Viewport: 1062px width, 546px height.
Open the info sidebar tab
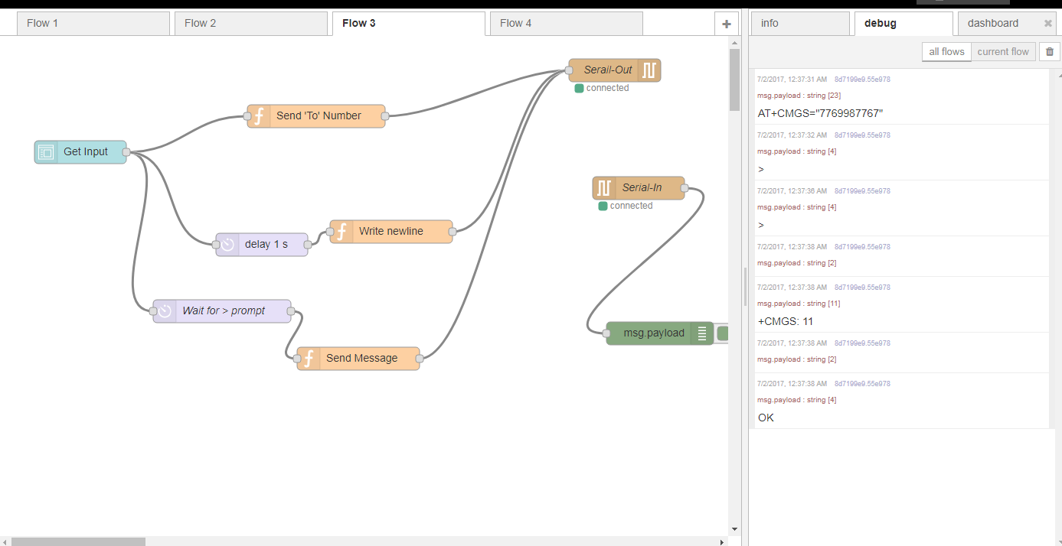800,24
